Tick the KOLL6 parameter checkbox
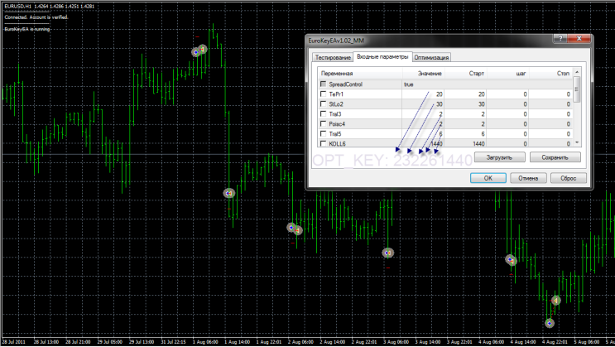 pos(323,143)
